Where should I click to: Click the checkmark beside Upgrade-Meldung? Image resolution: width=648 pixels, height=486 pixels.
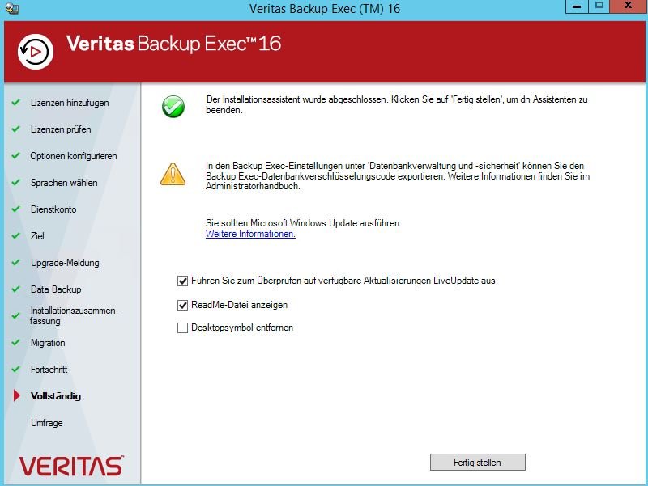pyautogui.click(x=15, y=262)
